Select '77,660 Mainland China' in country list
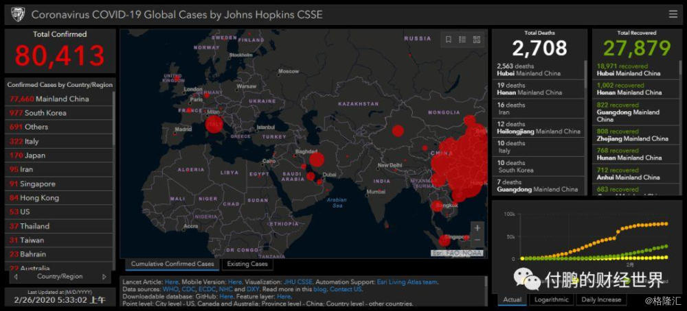The height and width of the screenshot is (311, 687). 59,99
